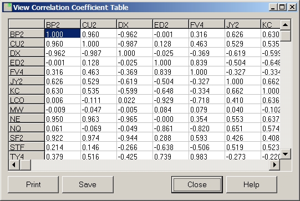Click cell 0.006 in LCO row
The image size is (300, 201).
pos(63,99)
